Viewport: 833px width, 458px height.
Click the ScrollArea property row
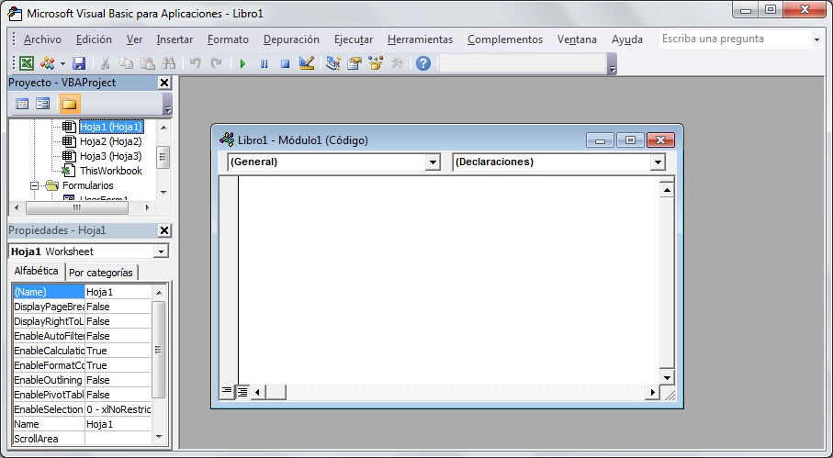click(82, 439)
